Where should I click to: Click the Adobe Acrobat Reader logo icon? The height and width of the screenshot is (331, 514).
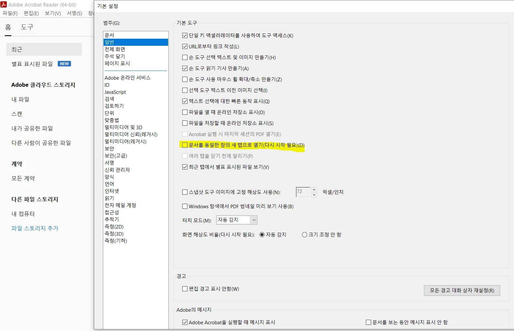(x=4, y=5)
